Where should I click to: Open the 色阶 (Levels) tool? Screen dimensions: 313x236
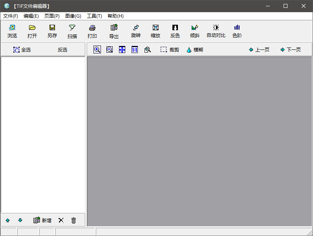(237, 31)
